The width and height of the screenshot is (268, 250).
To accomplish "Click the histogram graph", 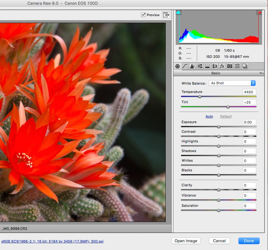I will coord(219,27).
